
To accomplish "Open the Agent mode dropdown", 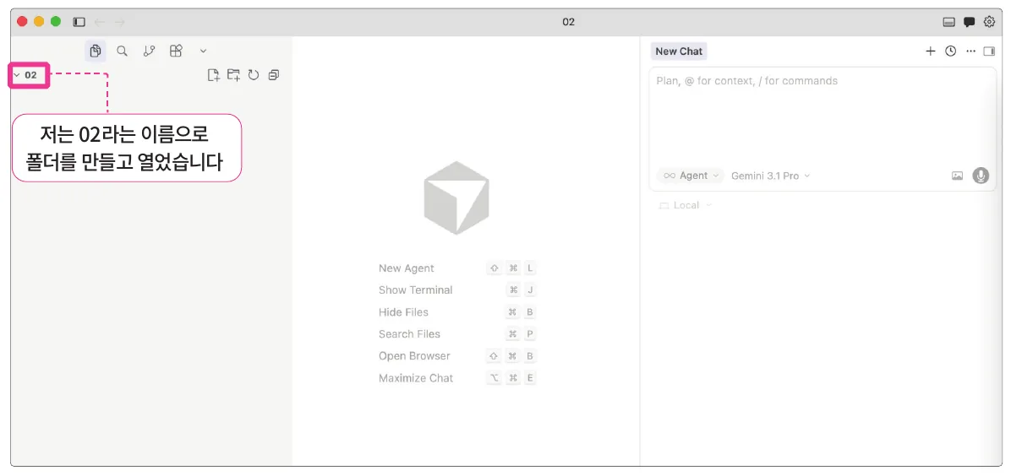I will tap(691, 176).
